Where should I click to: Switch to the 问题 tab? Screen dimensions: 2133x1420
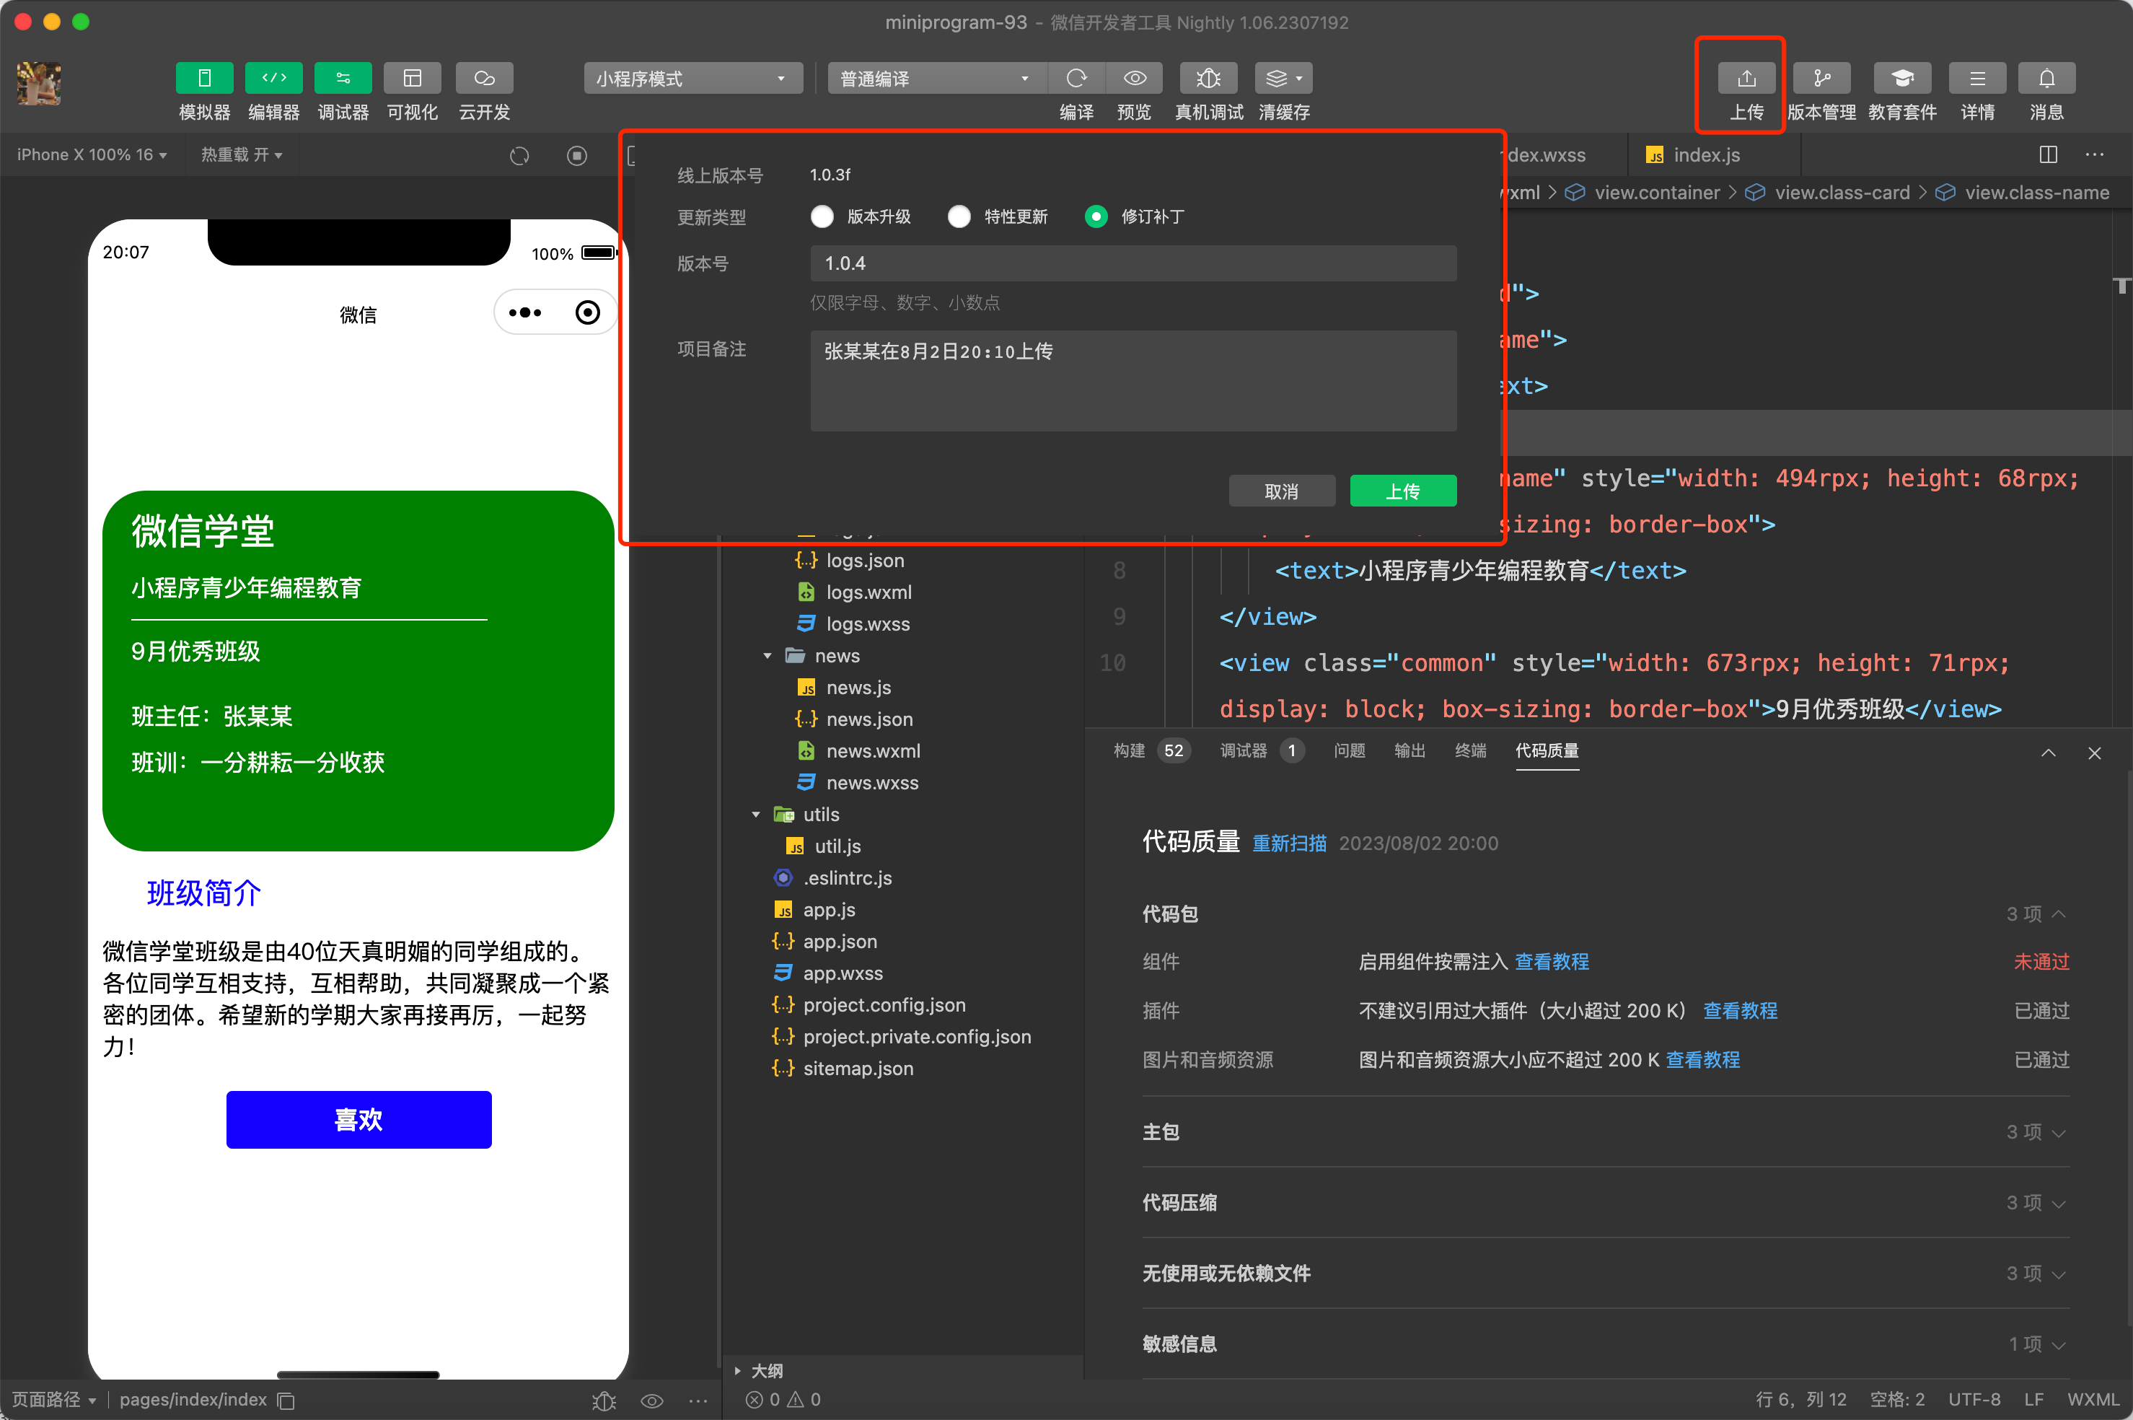click(x=1349, y=750)
